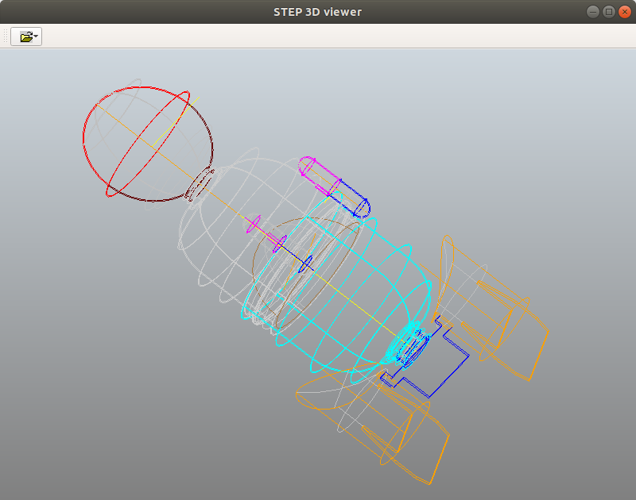The image size is (636, 500).
Task: Click the STEP 3D viewer title bar
Action: [317, 12]
